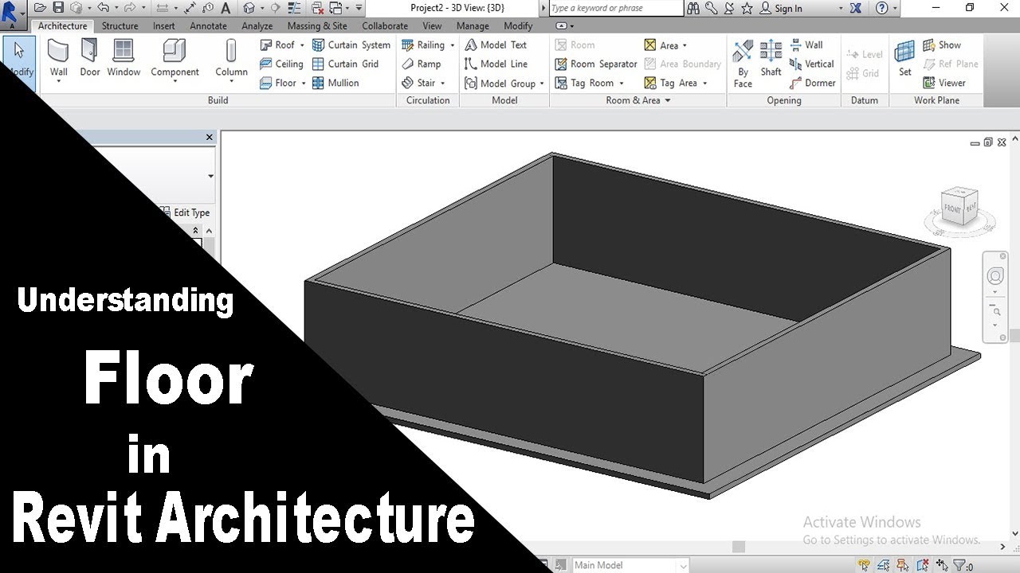Toggle Drag Elements on Selection in status bar
The image size is (1020, 573).
[x=942, y=565]
